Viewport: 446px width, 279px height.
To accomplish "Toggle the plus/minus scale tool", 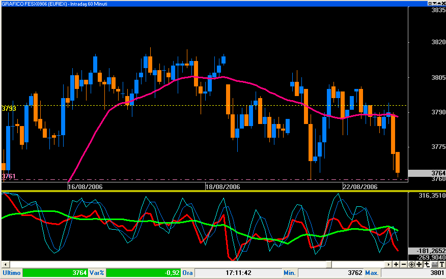I will tap(427, 264).
